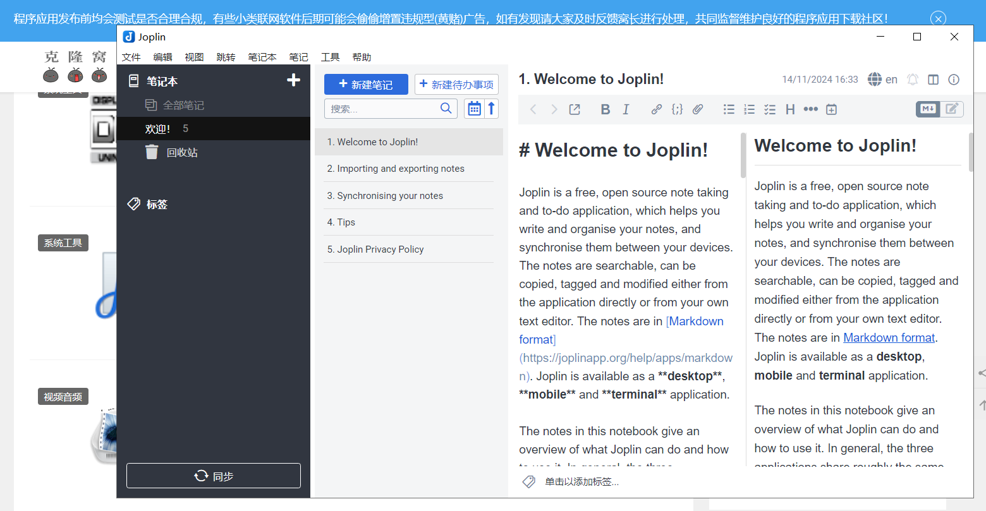The height and width of the screenshot is (511, 986).
Task: Click the note date 14/11/2024 16:33
Action: [820, 80]
